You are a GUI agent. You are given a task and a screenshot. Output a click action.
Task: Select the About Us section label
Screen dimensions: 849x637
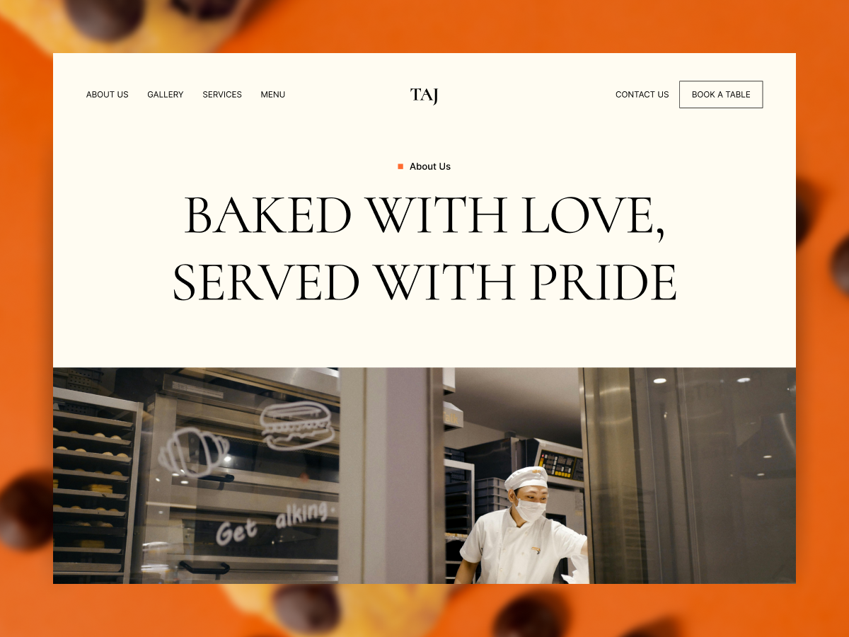pos(430,166)
